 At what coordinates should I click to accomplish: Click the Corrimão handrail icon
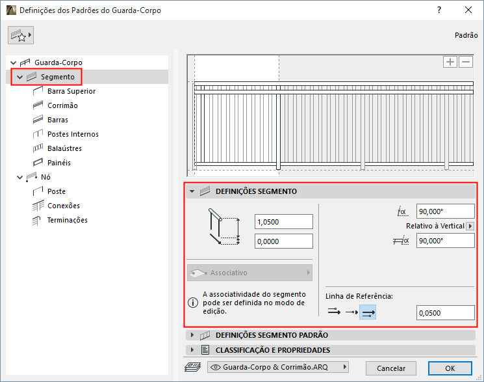38,105
